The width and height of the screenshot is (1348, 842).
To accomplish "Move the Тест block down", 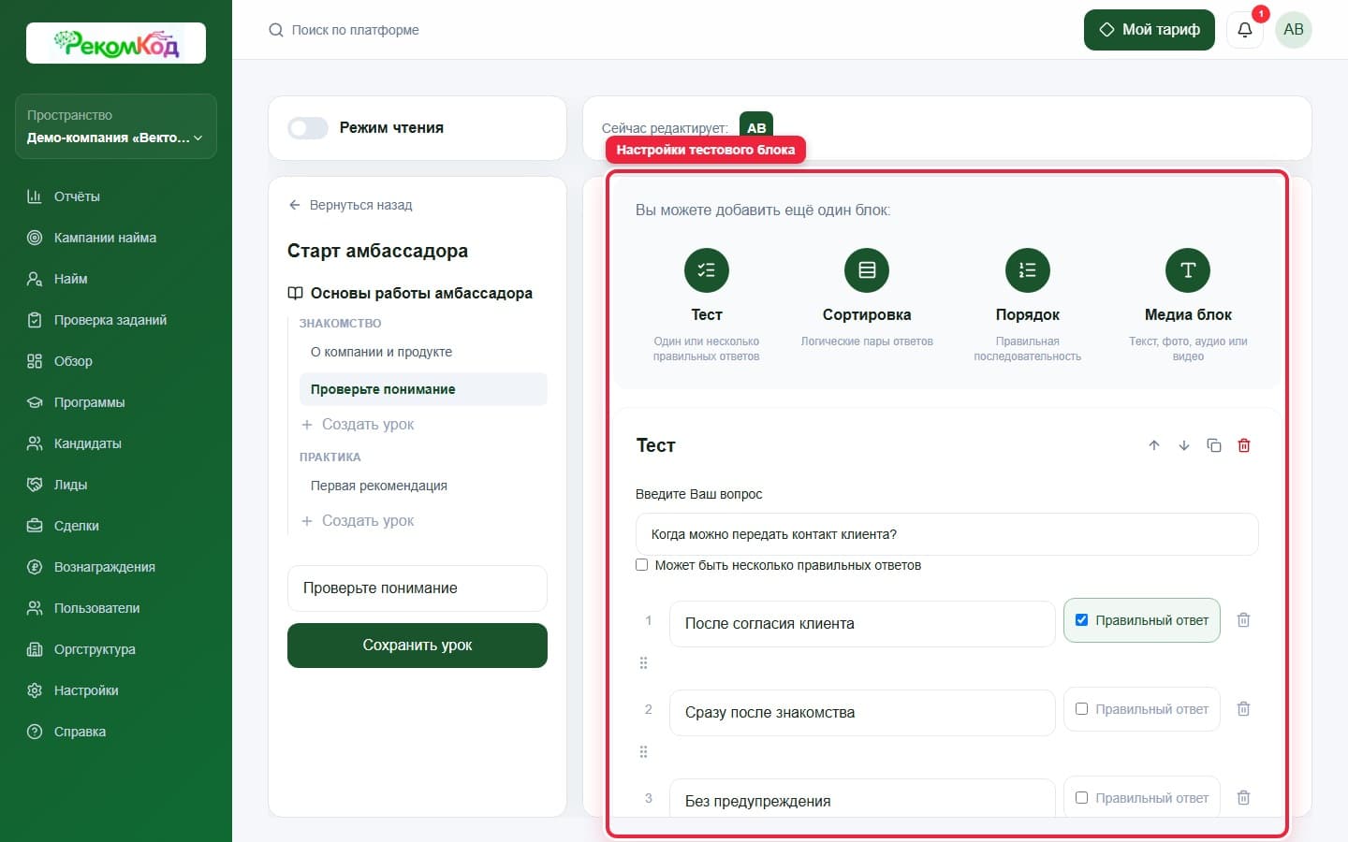I will (x=1184, y=445).
